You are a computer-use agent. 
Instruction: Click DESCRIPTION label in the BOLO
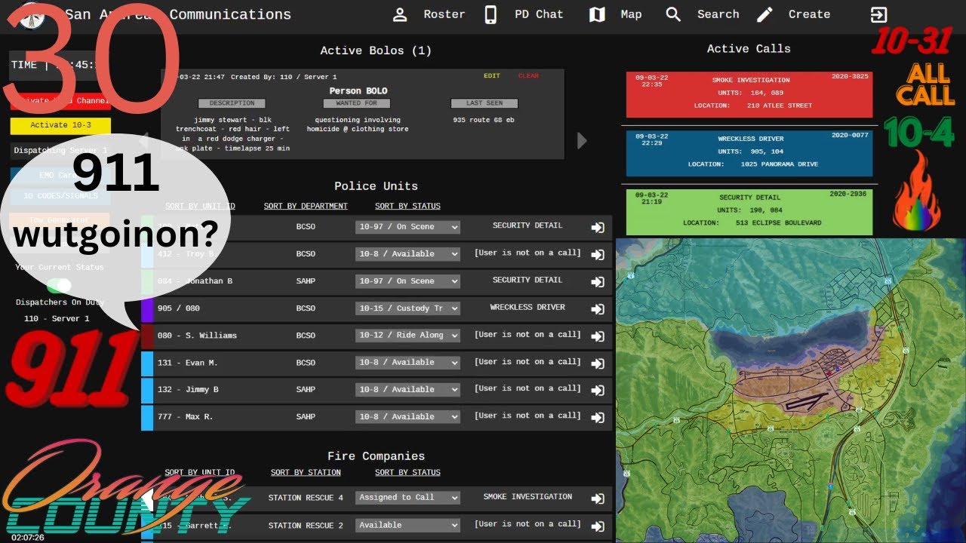tap(232, 103)
